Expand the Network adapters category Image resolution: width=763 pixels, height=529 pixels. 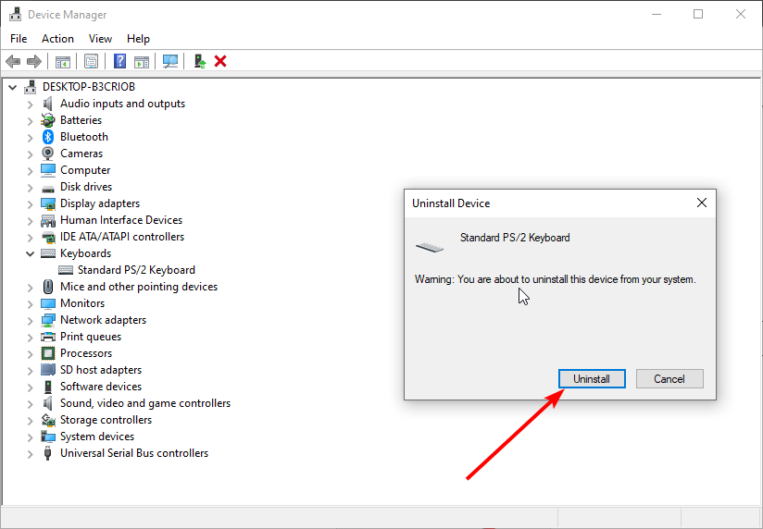click(x=30, y=320)
